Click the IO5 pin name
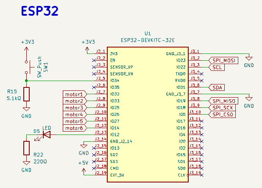The height and width of the screenshot is (188, 262). pyautogui.click(x=182, y=115)
